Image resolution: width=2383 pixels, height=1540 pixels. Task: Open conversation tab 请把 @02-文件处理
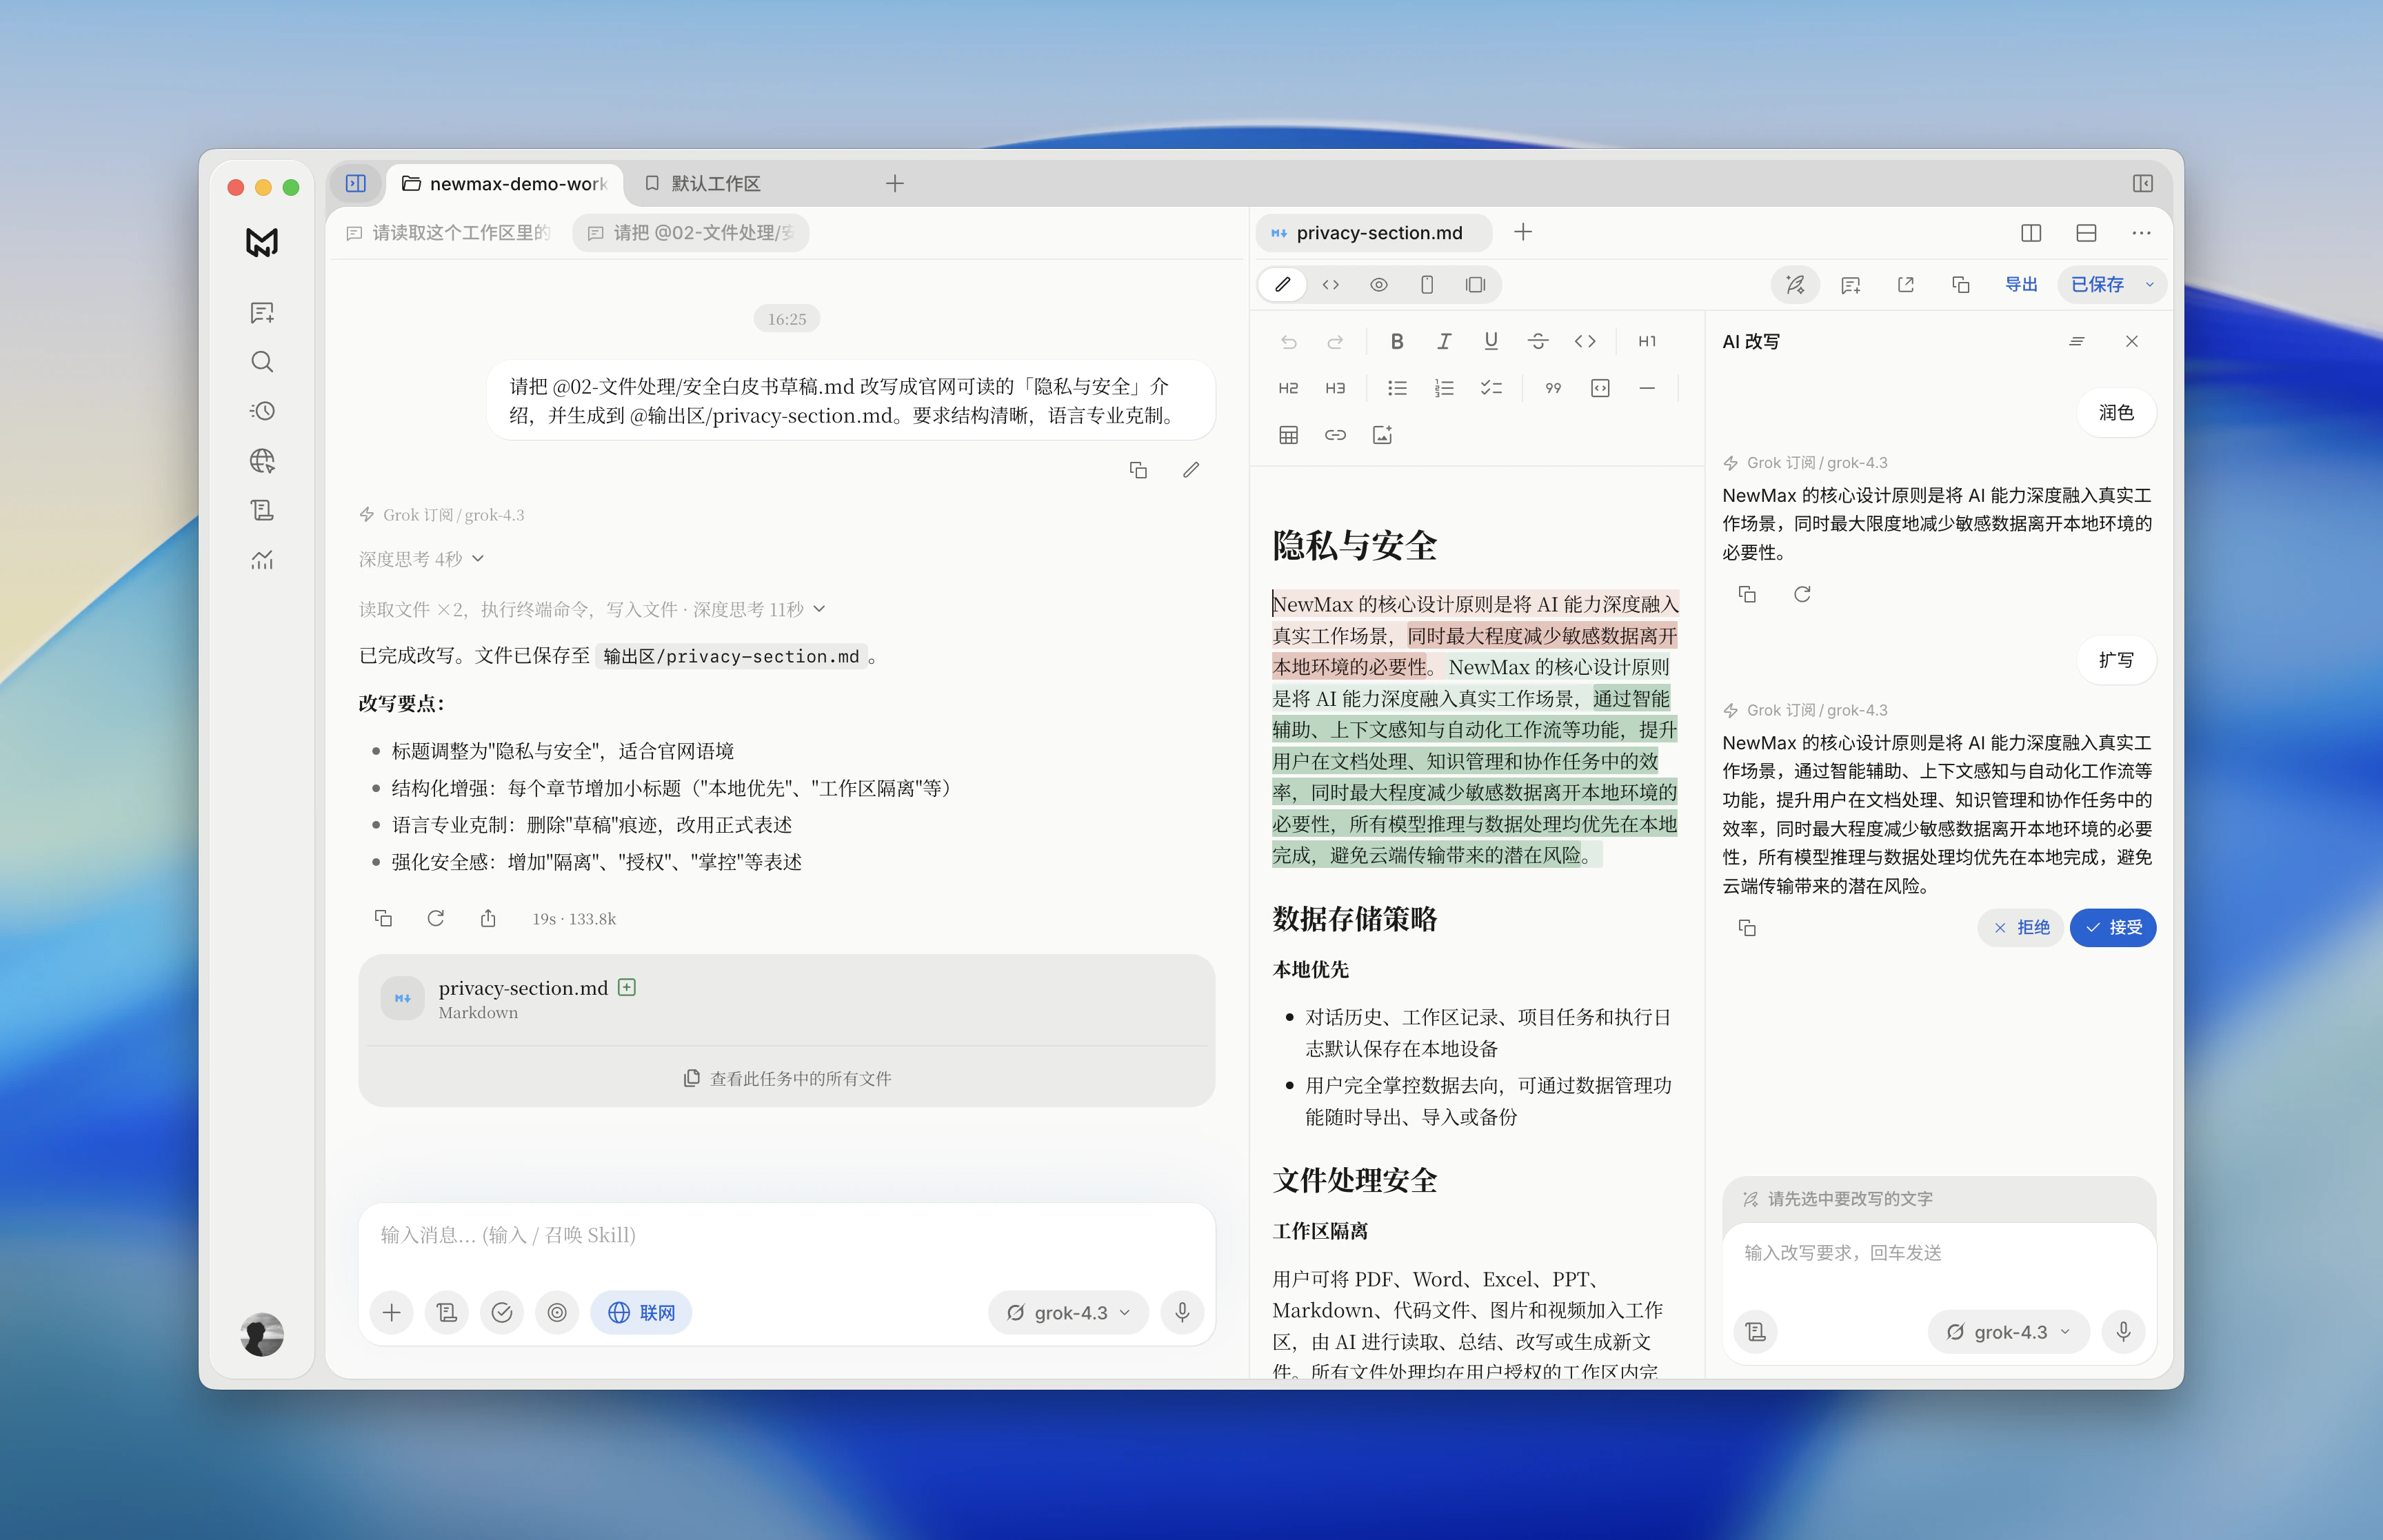click(x=691, y=233)
